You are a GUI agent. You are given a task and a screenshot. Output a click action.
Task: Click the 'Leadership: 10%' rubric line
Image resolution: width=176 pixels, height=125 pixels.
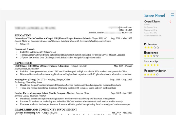click(150, 33)
